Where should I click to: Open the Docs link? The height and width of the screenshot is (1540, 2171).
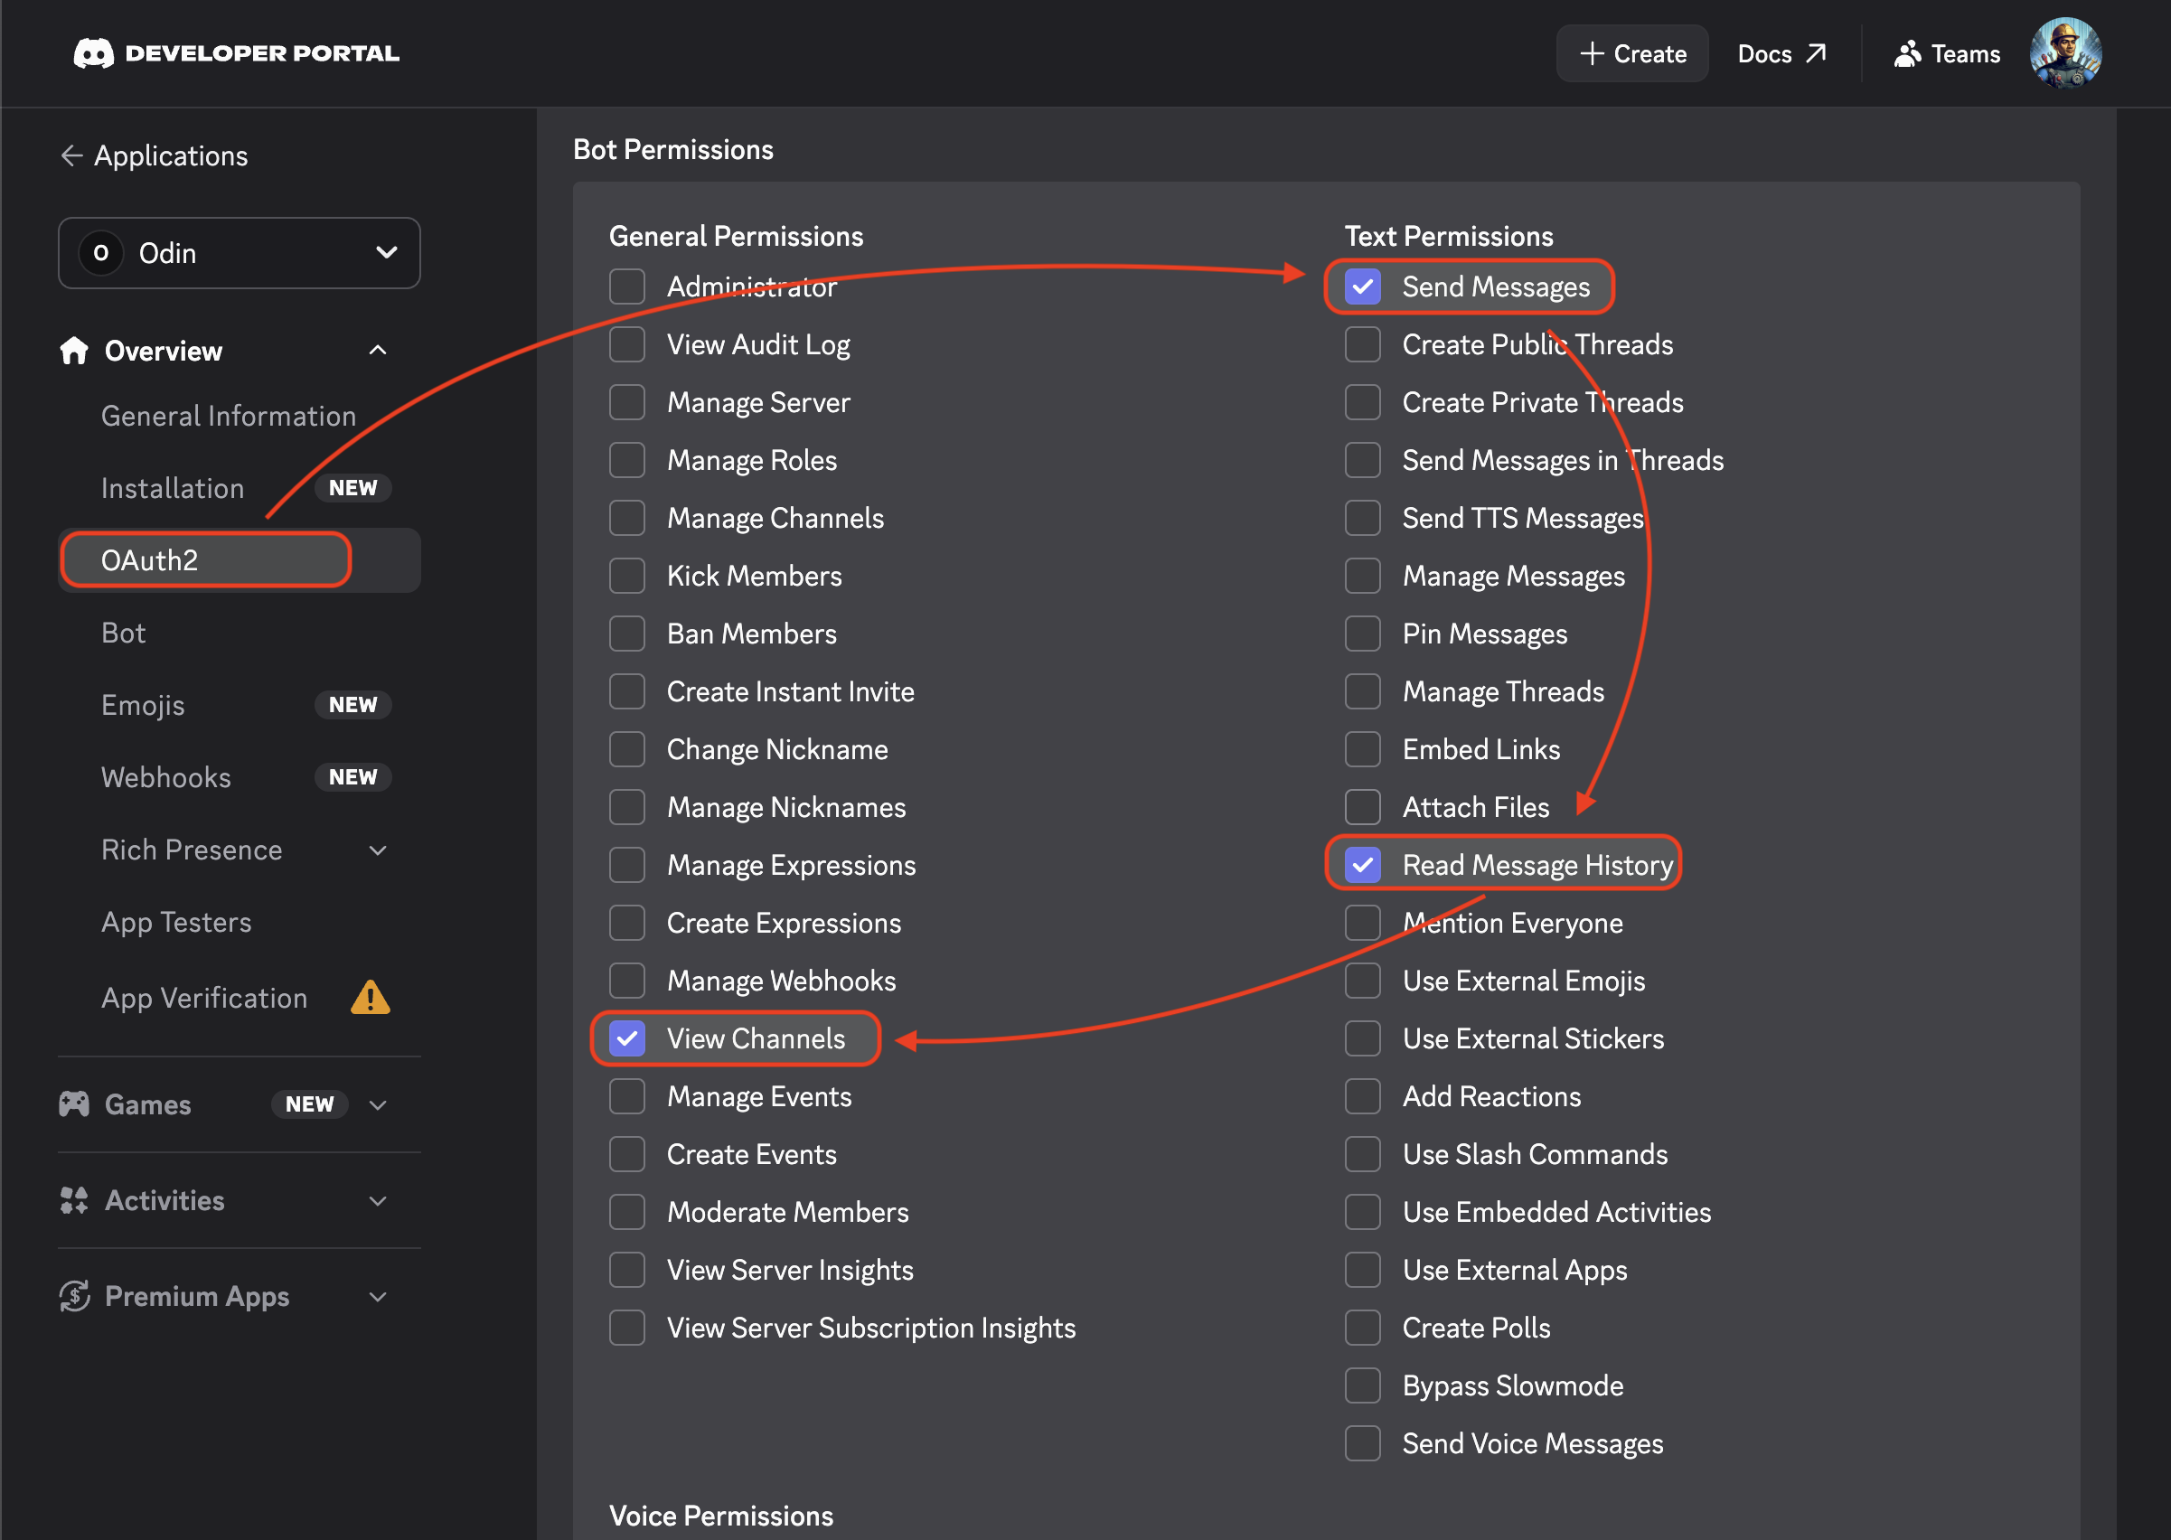[x=1781, y=53]
